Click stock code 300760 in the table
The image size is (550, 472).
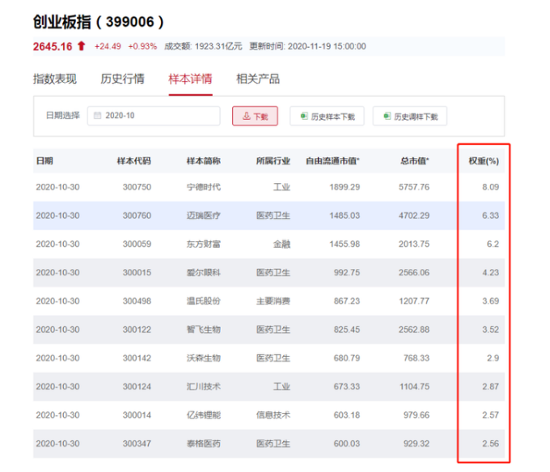137,215
